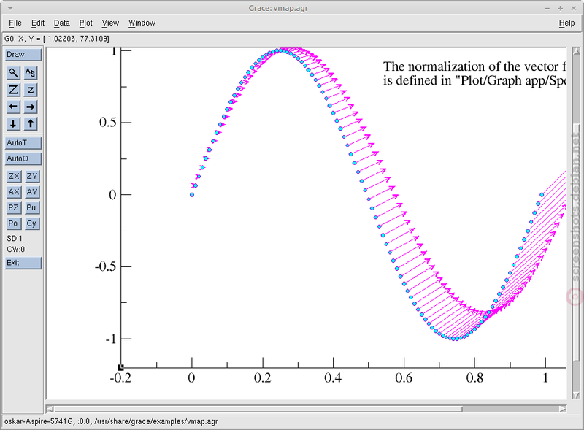Click the PZ push-zoom button
The height and width of the screenshot is (430, 584).
coord(14,207)
